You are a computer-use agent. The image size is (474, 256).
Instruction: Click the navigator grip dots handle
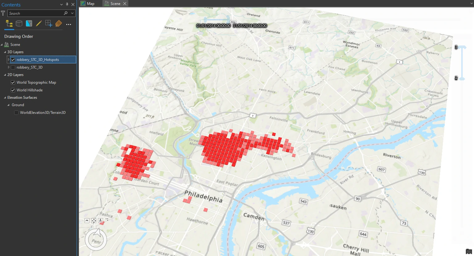coord(107,219)
